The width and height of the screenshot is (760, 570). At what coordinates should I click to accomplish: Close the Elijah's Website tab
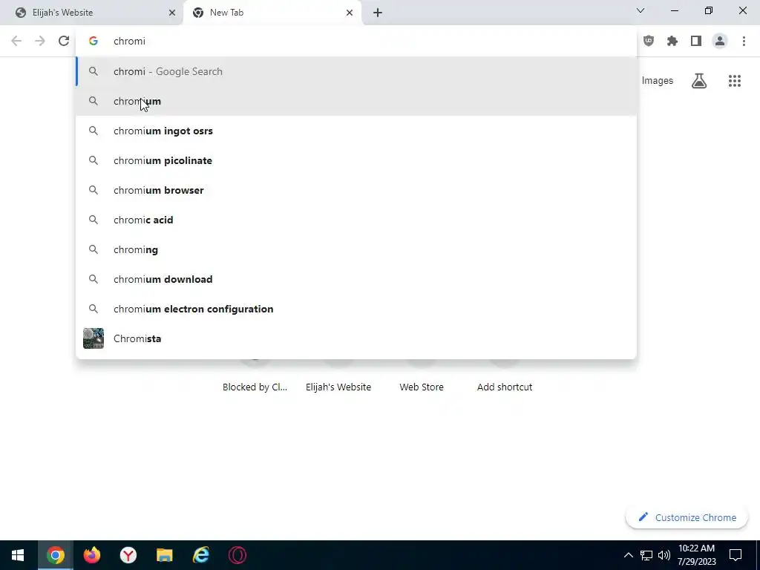pos(172,13)
